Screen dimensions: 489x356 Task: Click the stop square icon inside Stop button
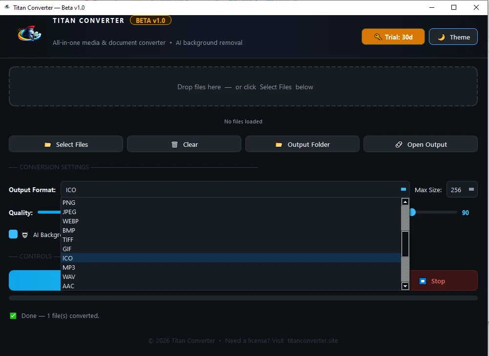coord(422,281)
